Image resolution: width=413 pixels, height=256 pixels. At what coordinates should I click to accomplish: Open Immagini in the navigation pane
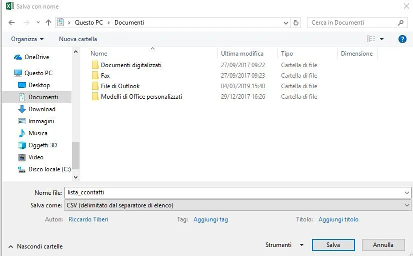pos(41,121)
